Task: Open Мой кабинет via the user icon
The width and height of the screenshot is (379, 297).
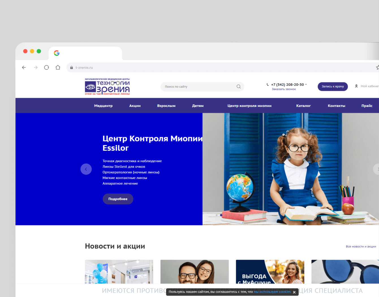Action: pos(356,86)
